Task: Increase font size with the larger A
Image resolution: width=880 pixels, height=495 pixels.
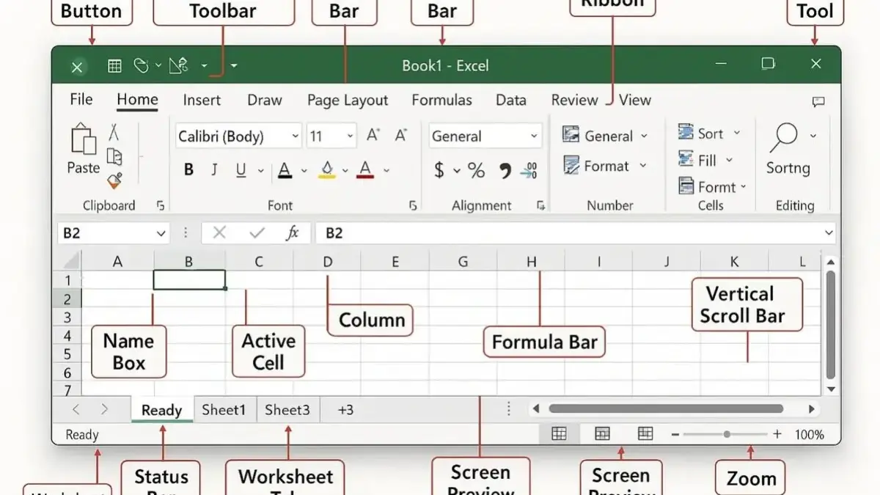Action: [373, 135]
